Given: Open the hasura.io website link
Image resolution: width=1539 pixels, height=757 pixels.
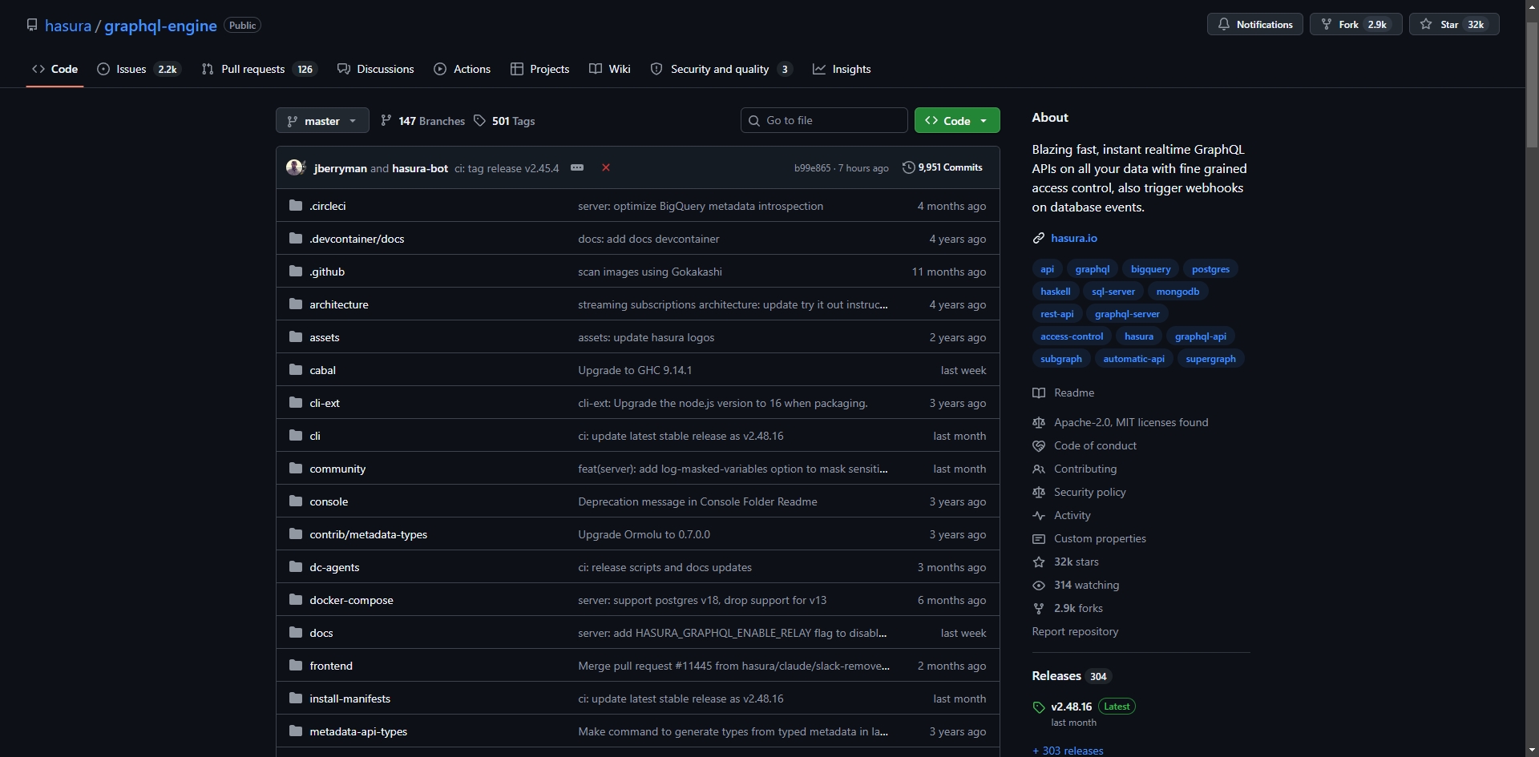Looking at the screenshot, I should [x=1074, y=238].
